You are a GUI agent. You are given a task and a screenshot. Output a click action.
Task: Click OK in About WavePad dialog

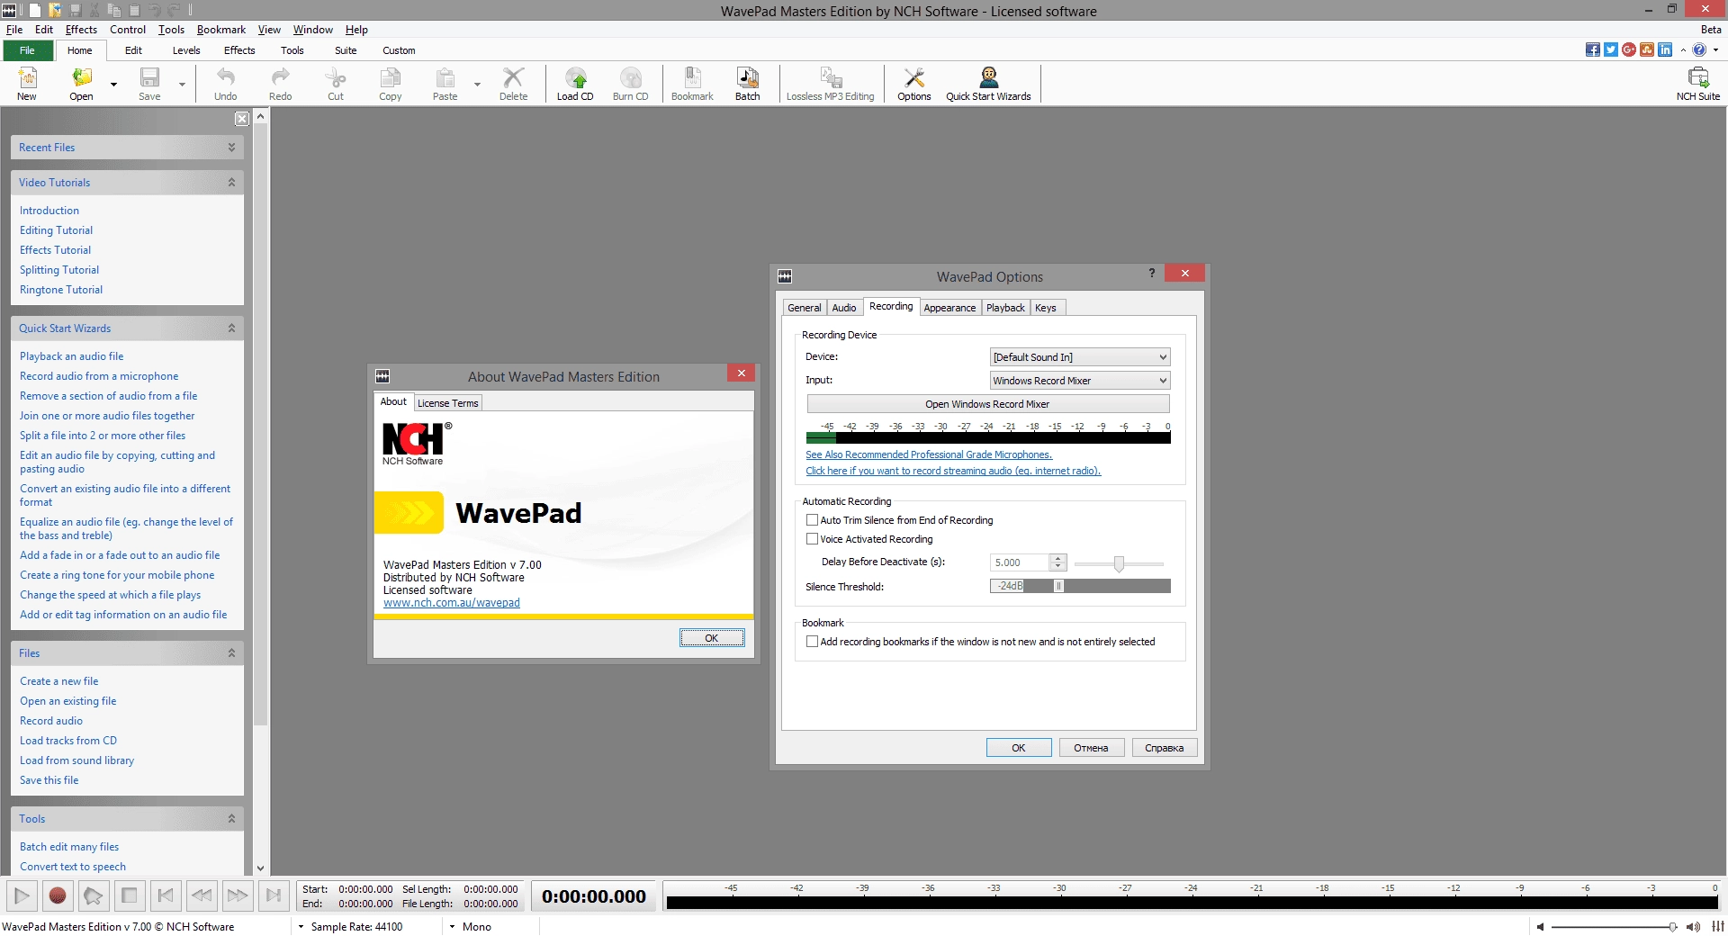tap(712, 638)
